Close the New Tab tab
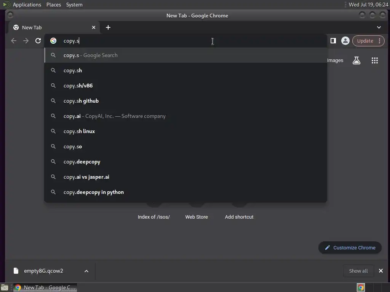390x292 pixels. 94,27
